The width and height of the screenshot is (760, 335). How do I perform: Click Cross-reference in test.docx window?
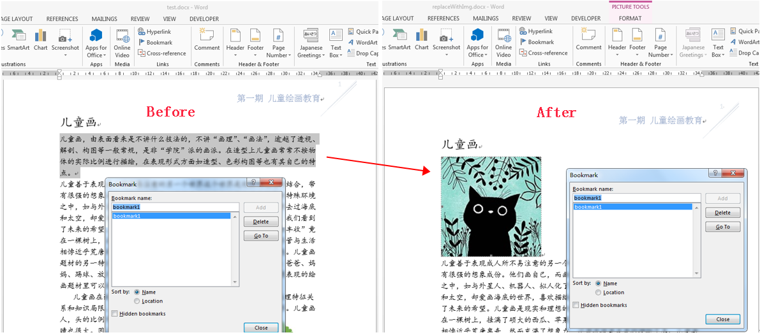[x=162, y=53]
